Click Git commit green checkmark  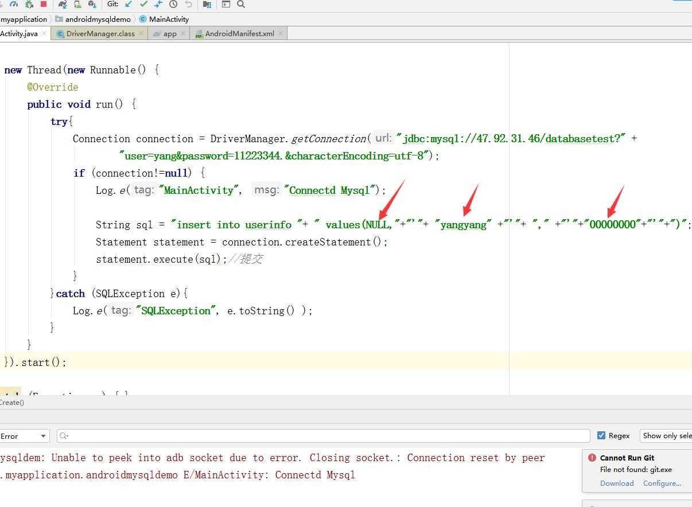click(x=143, y=4)
